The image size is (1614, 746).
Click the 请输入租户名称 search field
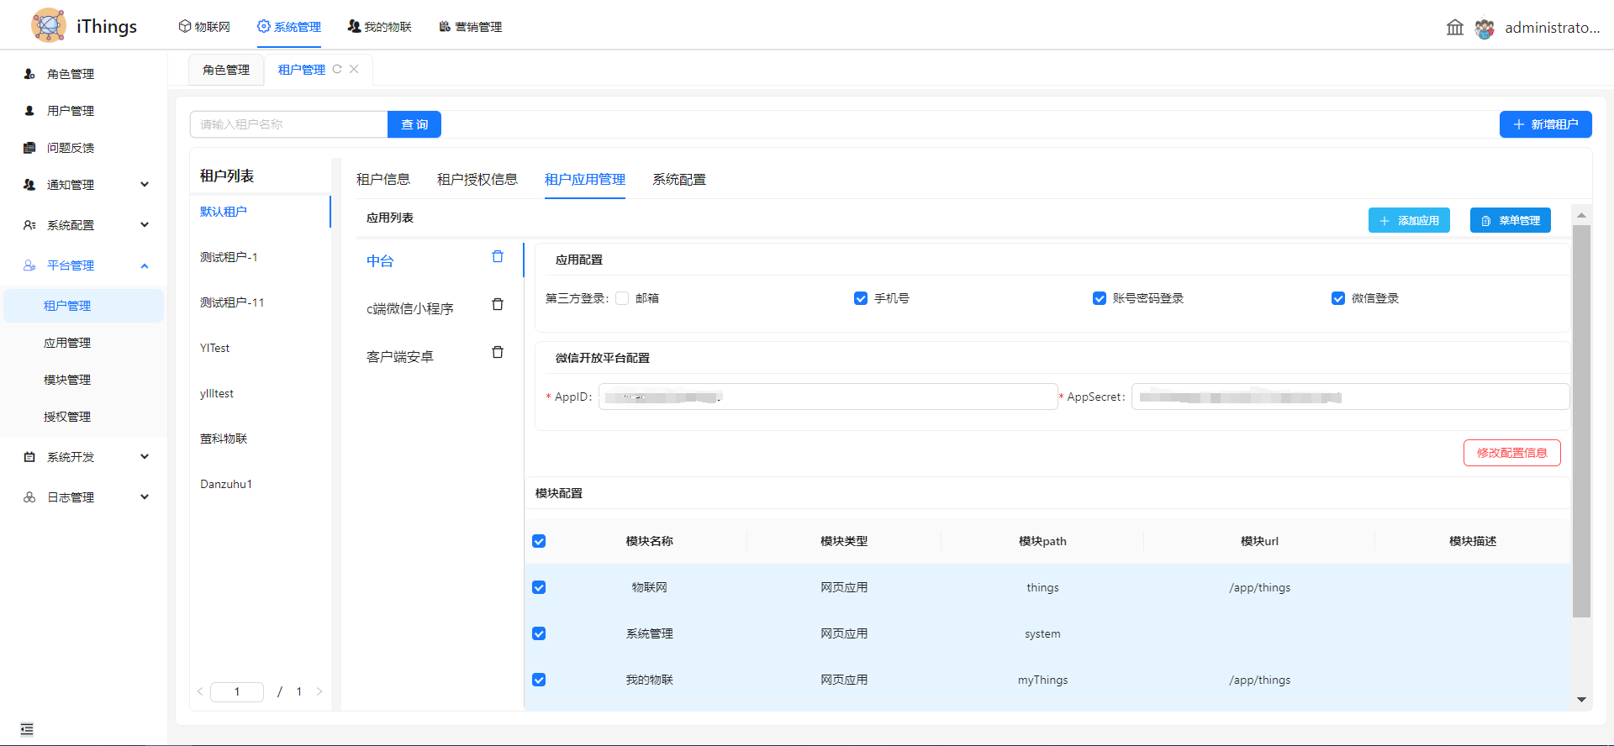(x=288, y=124)
